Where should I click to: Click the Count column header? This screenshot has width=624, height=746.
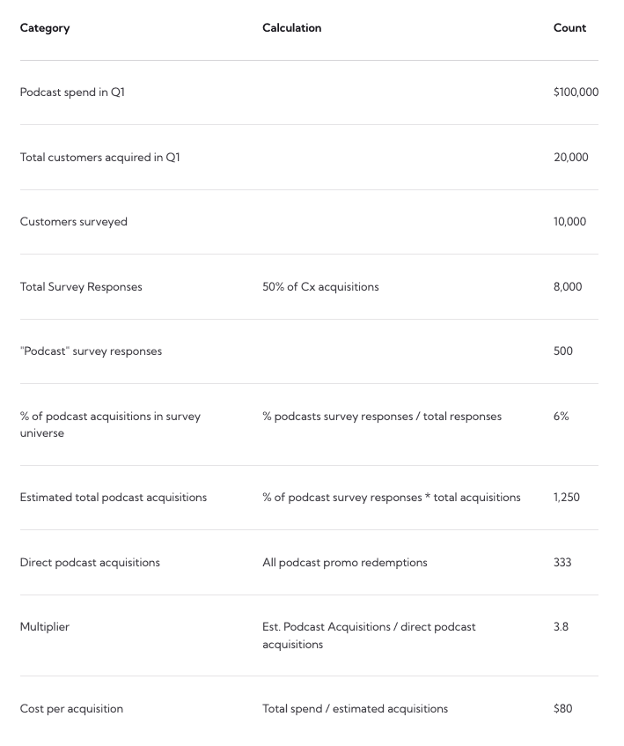point(569,28)
